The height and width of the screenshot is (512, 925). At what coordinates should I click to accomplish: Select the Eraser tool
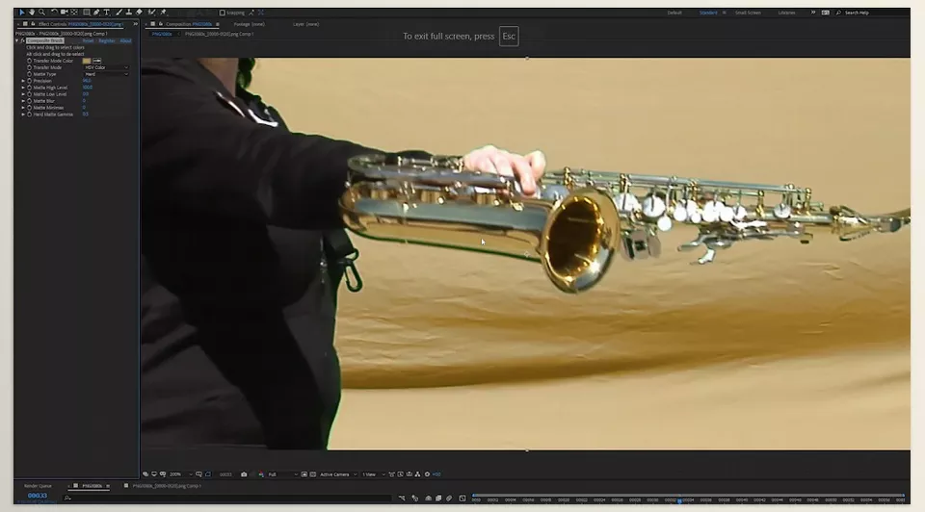pos(139,13)
